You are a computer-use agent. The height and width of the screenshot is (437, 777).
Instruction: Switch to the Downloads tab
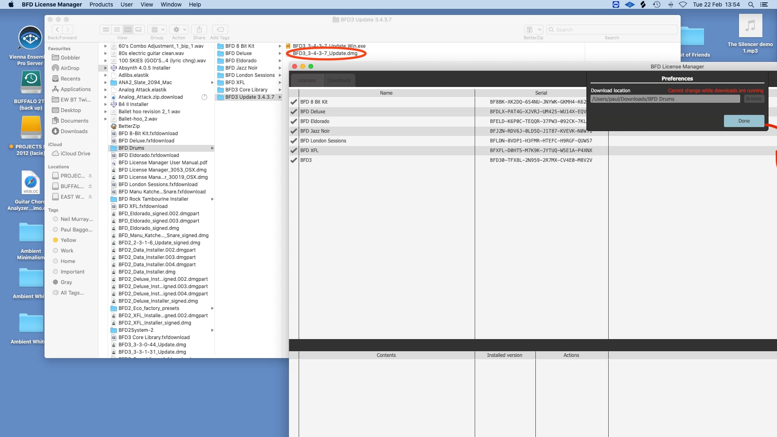339,80
